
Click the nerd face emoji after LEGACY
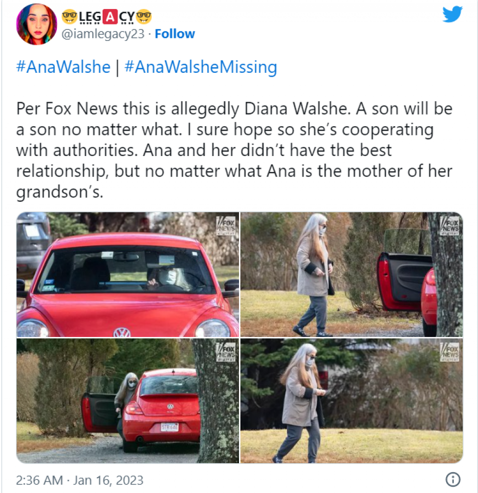tap(144, 17)
